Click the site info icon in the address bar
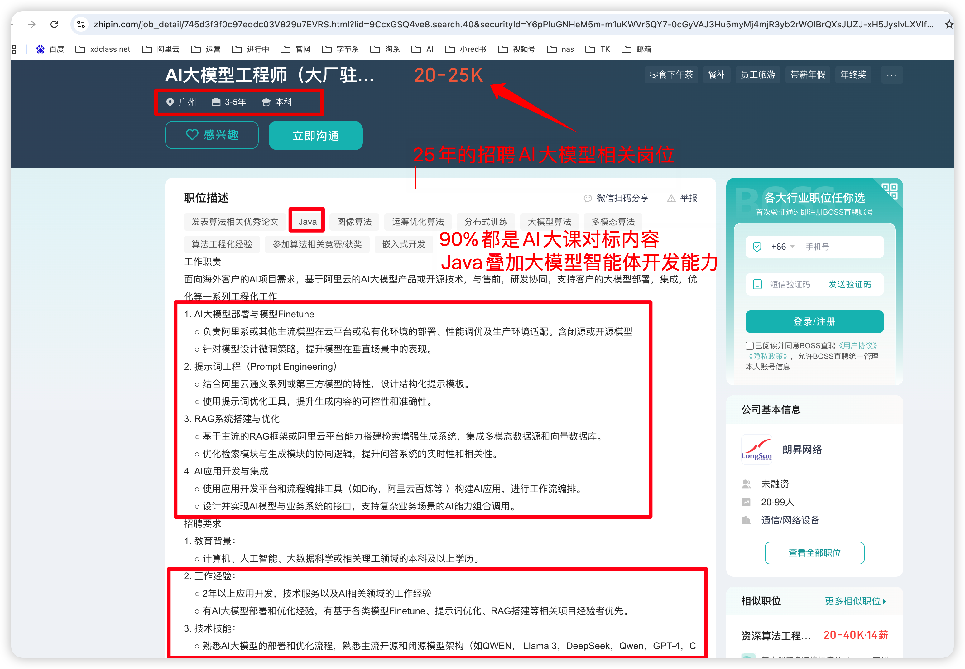965x669 pixels. (81, 24)
